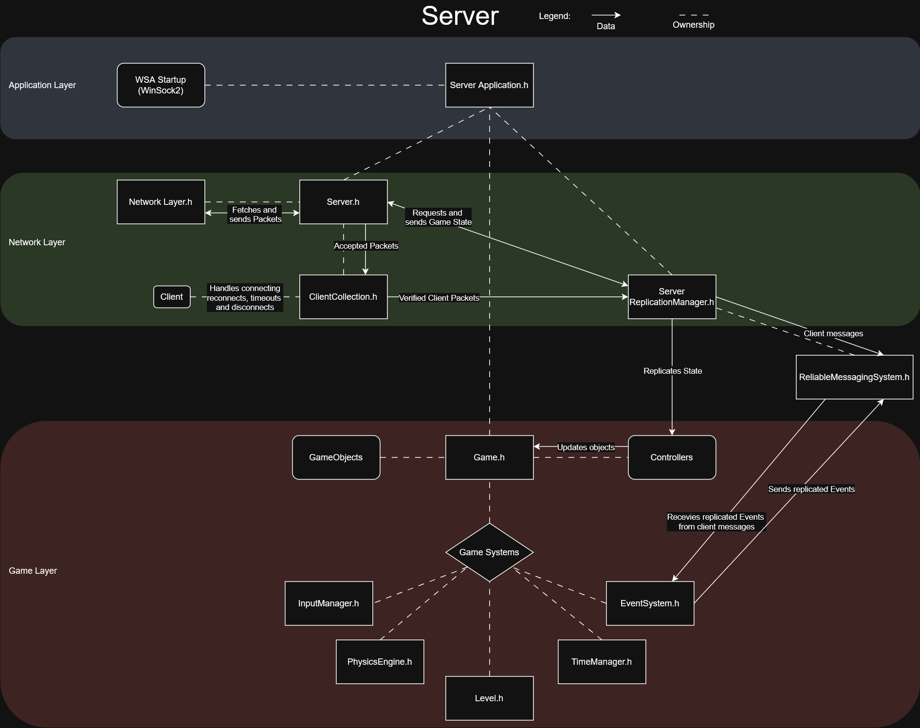Viewport: 920px width, 728px height.
Task: Click the Game Systems diamond
Action: coord(489,552)
